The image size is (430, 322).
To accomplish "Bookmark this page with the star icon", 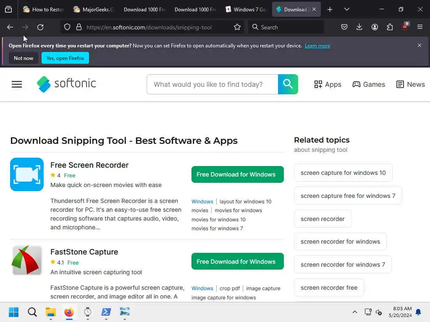I will [237, 27].
